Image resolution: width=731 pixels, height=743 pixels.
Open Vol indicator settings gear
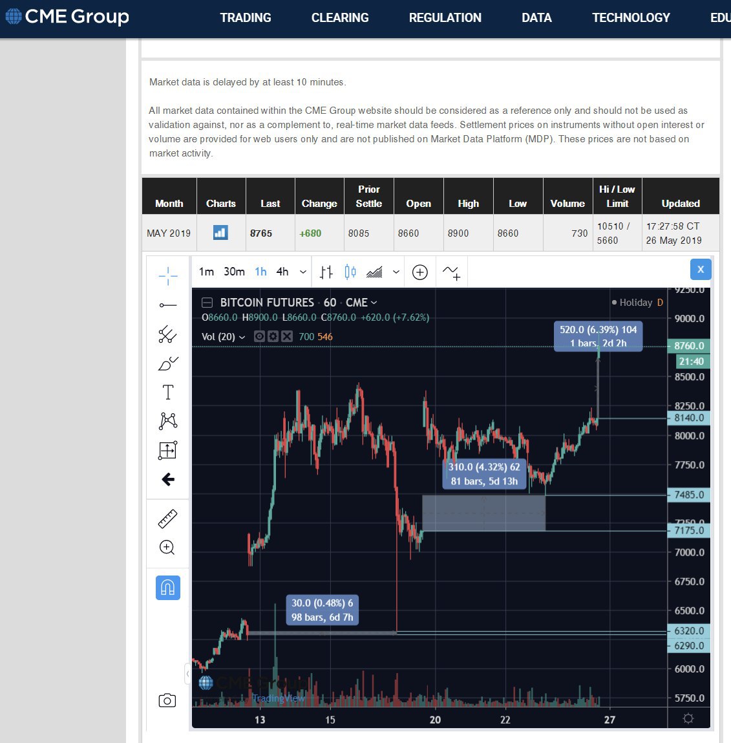273,336
